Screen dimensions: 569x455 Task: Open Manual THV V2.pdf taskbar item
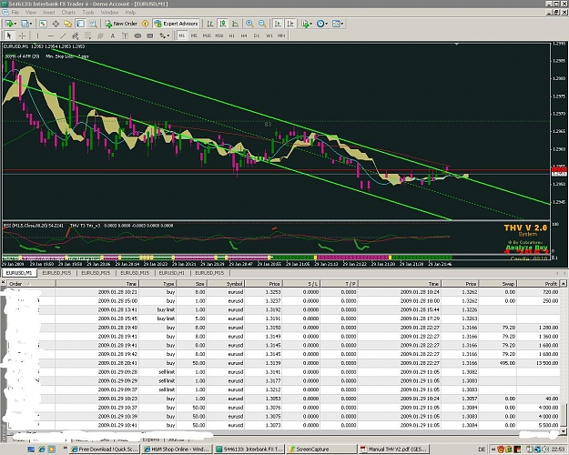tap(393, 450)
